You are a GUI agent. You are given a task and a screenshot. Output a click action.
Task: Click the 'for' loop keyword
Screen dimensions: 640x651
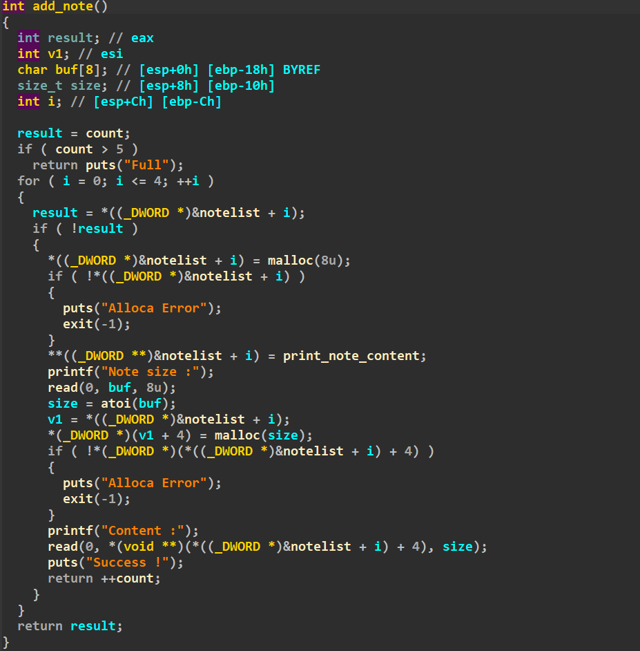[28, 181]
